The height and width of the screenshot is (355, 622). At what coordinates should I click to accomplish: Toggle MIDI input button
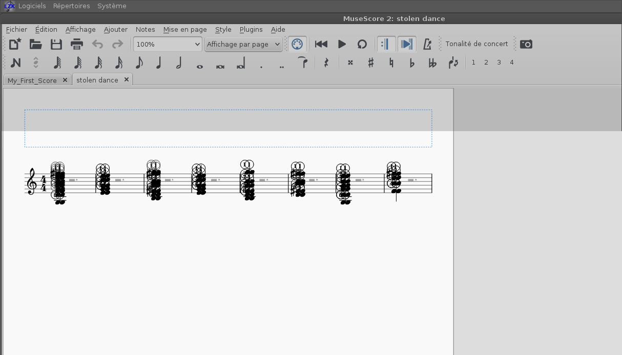coord(297,44)
